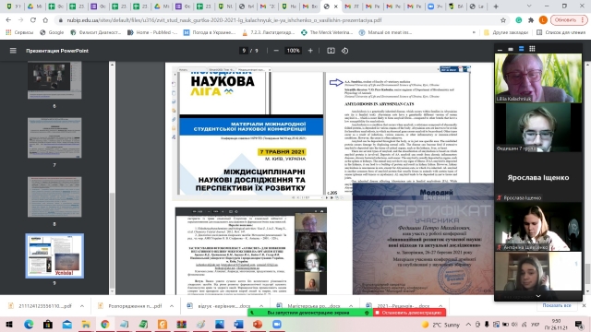This screenshot has width=591, height=332.
Task: Open Mail app from taskbar
Action: pos(67,324)
